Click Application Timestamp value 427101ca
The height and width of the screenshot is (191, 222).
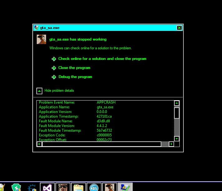[104, 116]
